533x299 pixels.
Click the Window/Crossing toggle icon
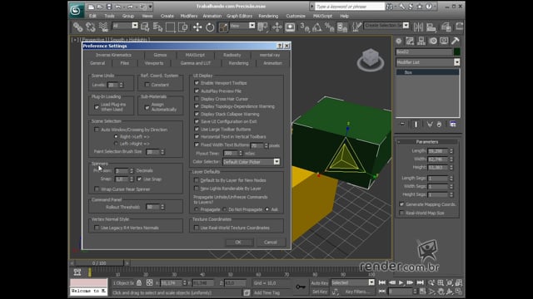pos(183,27)
